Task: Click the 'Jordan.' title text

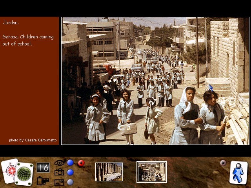Action: coord(11,23)
